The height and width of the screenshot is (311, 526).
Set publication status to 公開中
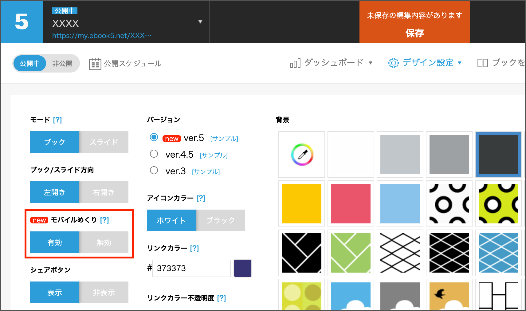30,64
